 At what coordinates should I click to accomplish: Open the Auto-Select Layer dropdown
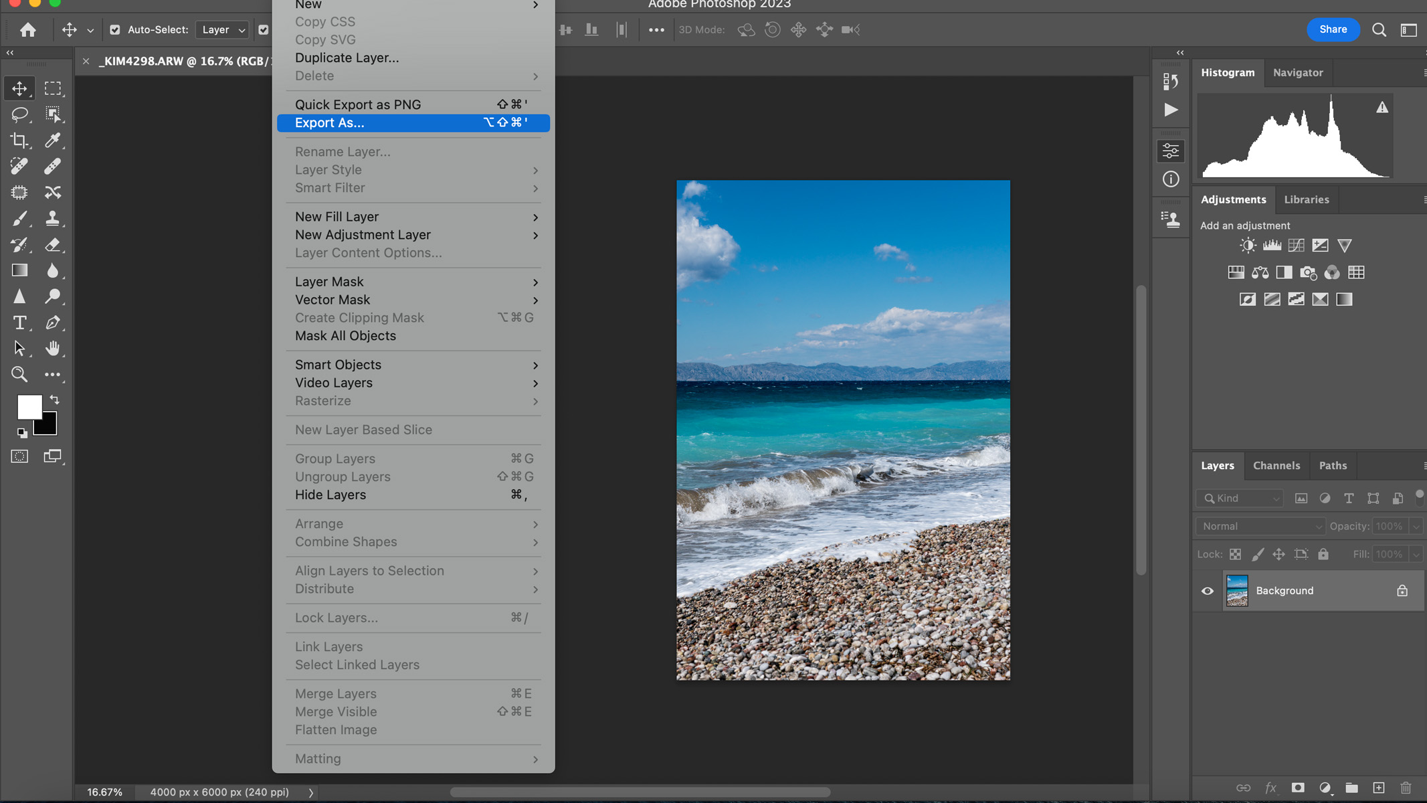pos(221,29)
